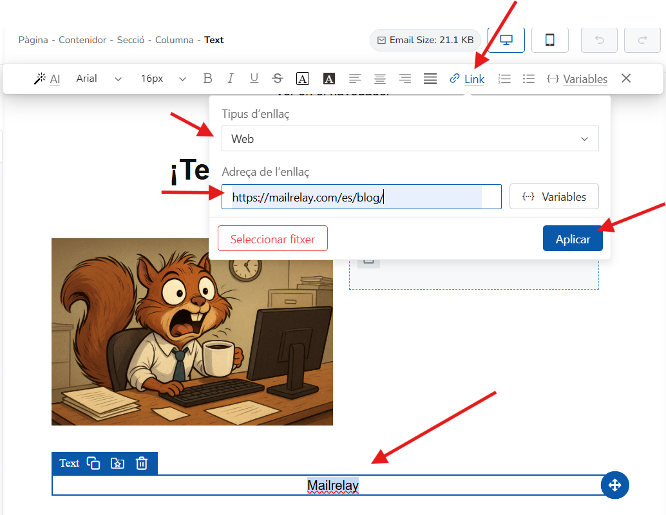The width and height of the screenshot is (666, 515).
Task: Close the text formatting toolbar
Action: pyautogui.click(x=625, y=78)
